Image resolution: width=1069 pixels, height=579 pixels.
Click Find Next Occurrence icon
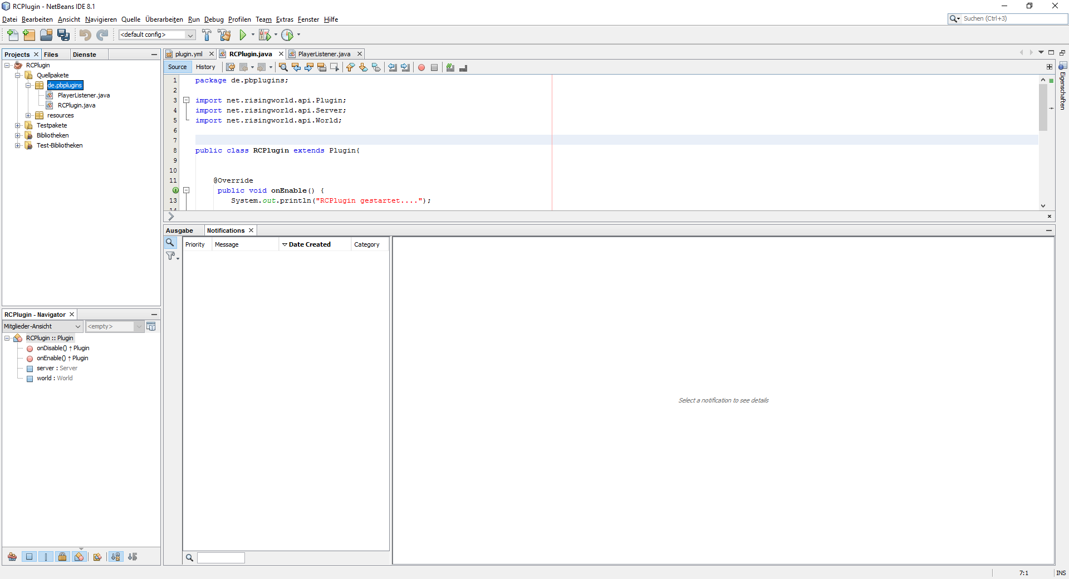tap(309, 67)
